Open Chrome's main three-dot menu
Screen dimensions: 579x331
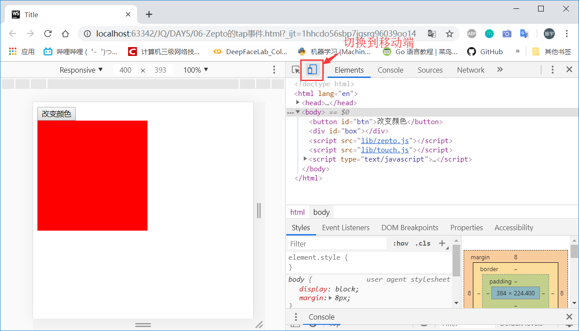click(567, 33)
